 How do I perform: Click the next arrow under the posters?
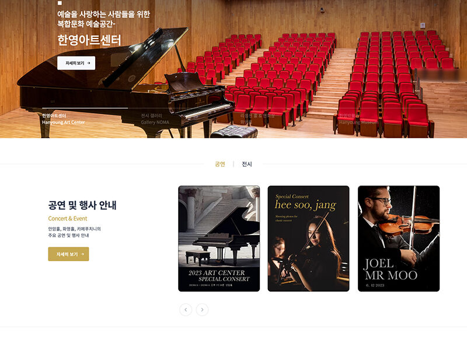pos(202,310)
